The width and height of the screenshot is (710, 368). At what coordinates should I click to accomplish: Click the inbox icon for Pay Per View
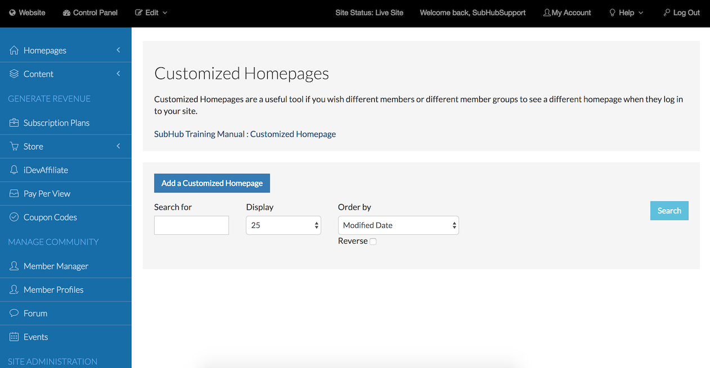tap(14, 193)
